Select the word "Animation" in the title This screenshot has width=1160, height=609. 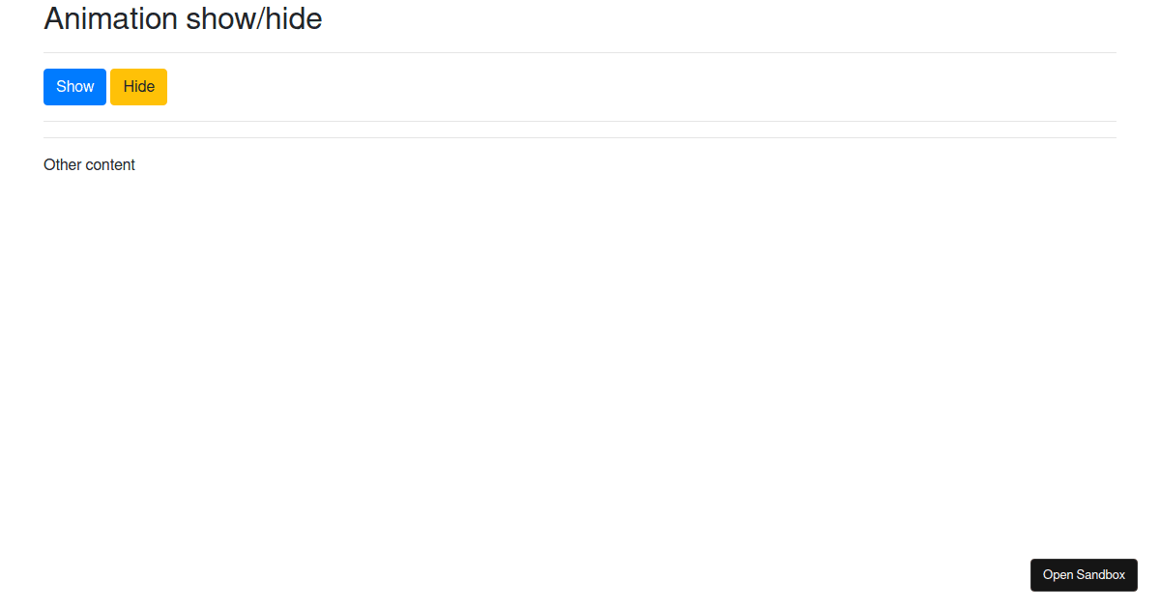[x=109, y=18]
